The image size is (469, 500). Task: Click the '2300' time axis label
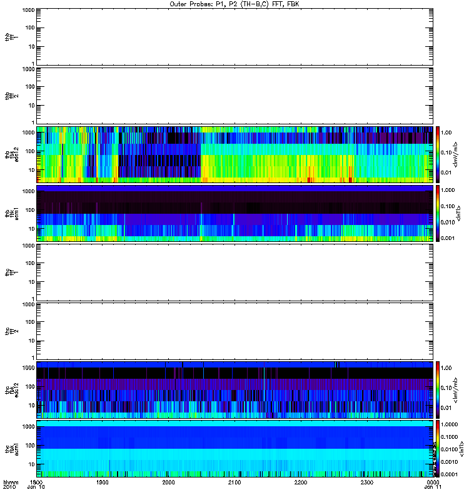coord(367,482)
